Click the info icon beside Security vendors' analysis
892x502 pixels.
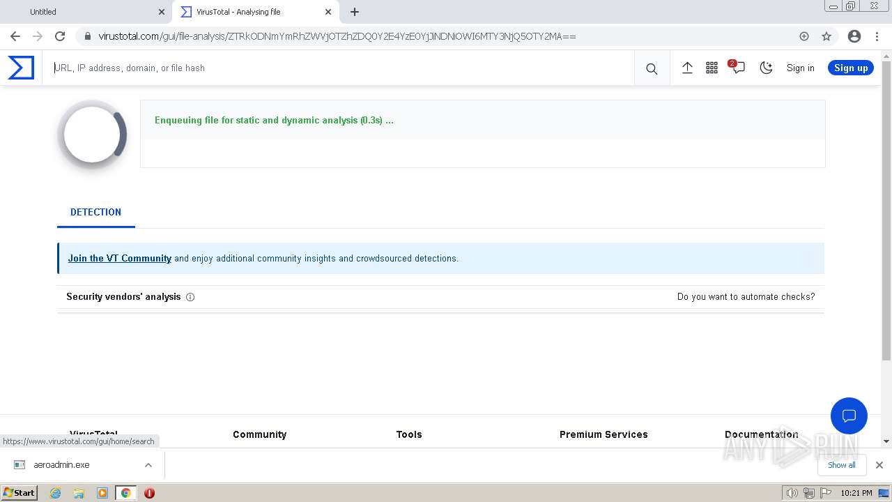pyautogui.click(x=190, y=297)
